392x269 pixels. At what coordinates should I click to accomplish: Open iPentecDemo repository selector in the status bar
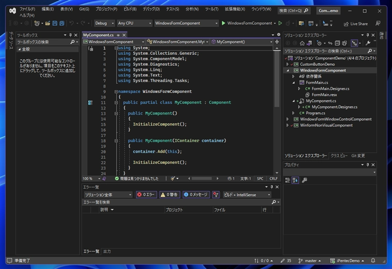tap(347, 261)
